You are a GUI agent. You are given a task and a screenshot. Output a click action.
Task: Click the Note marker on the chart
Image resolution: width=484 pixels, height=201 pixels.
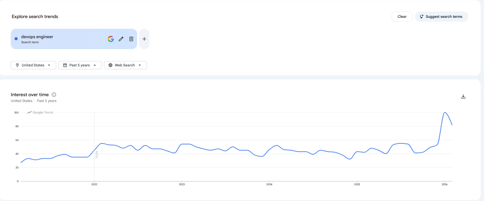(97, 155)
